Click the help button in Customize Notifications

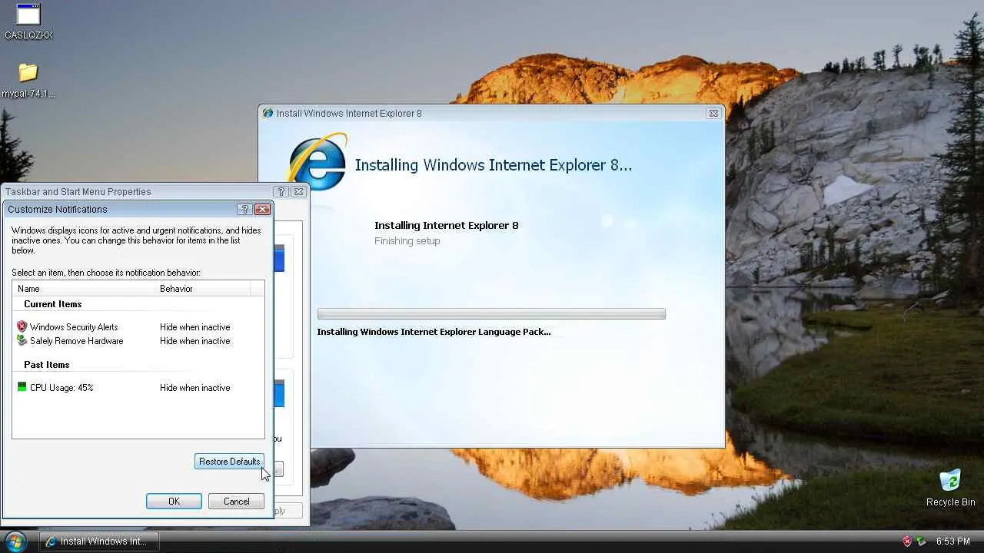[245, 209]
